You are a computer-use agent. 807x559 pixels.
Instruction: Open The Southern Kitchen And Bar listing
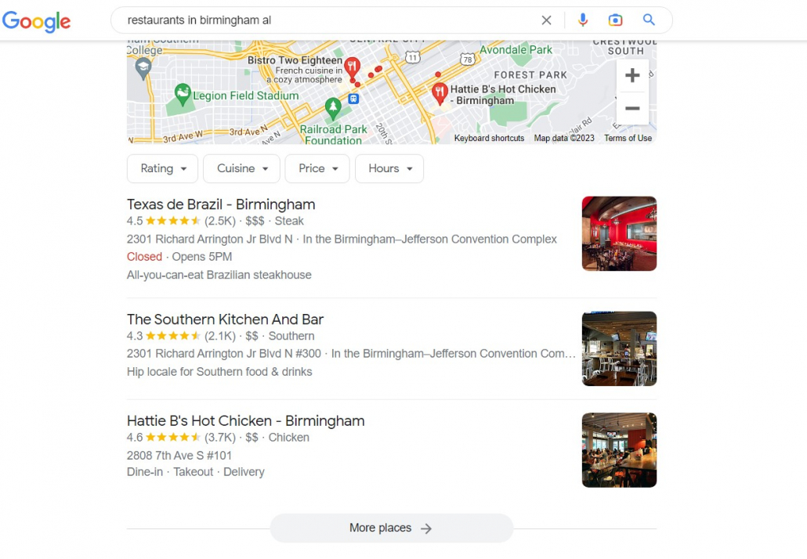coord(225,319)
